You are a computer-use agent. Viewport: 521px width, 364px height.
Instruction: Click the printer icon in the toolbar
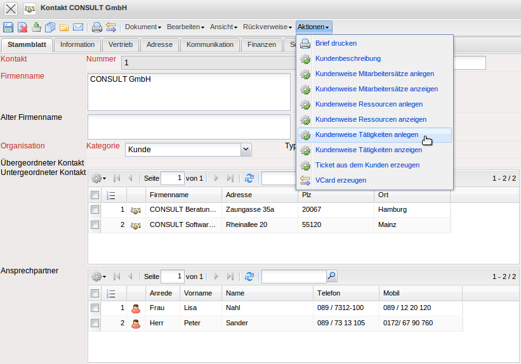97,27
